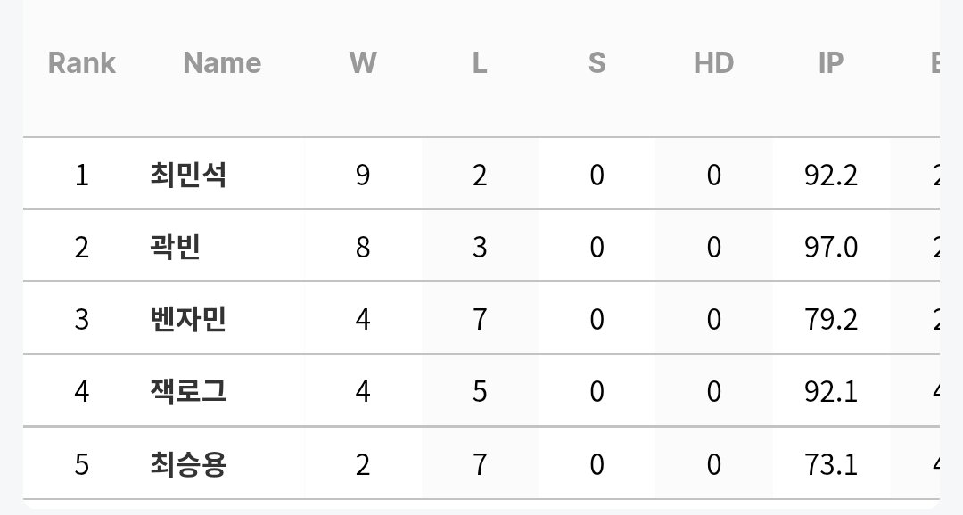963x515 pixels.
Task: Select 곽빈's wins value 8
Action: [x=363, y=248]
